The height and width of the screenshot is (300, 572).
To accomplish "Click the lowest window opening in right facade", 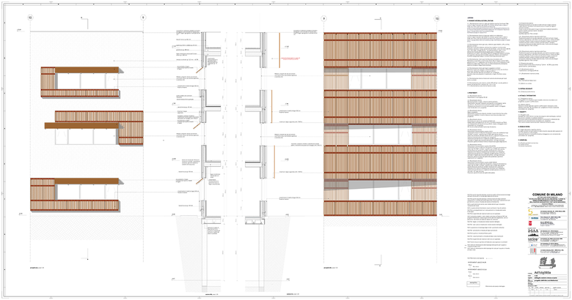I will [x=379, y=190].
